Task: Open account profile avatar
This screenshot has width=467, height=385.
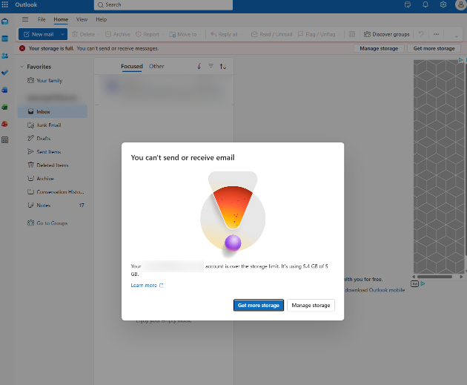Action: tap(460, 4)
